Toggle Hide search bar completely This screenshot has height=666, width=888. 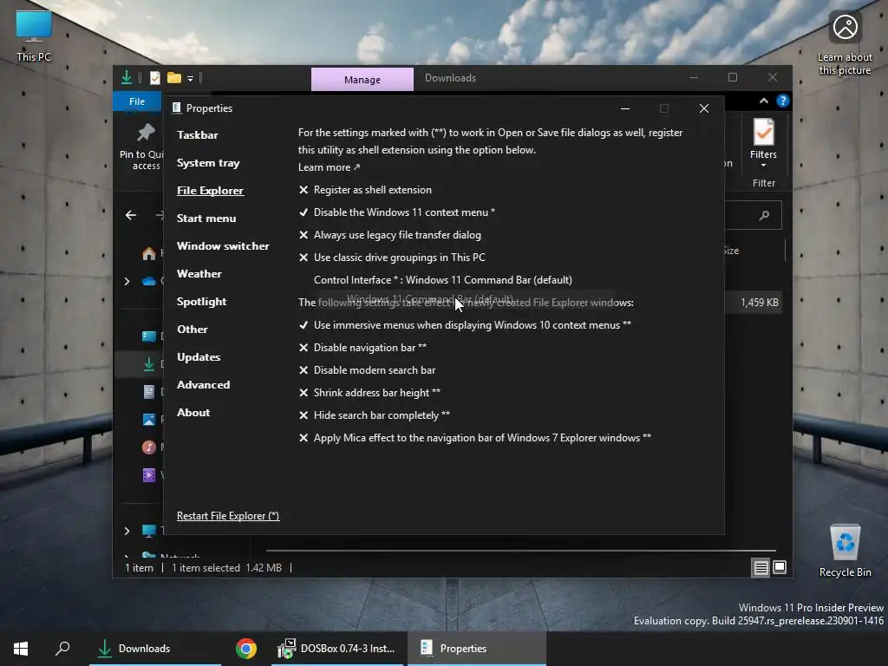point(375,415)
